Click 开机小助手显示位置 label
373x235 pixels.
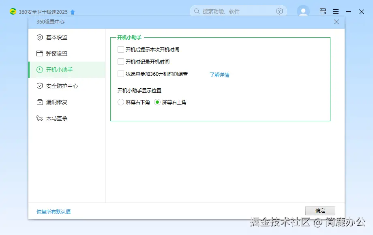pyautogui.click(x=139, y=90)
